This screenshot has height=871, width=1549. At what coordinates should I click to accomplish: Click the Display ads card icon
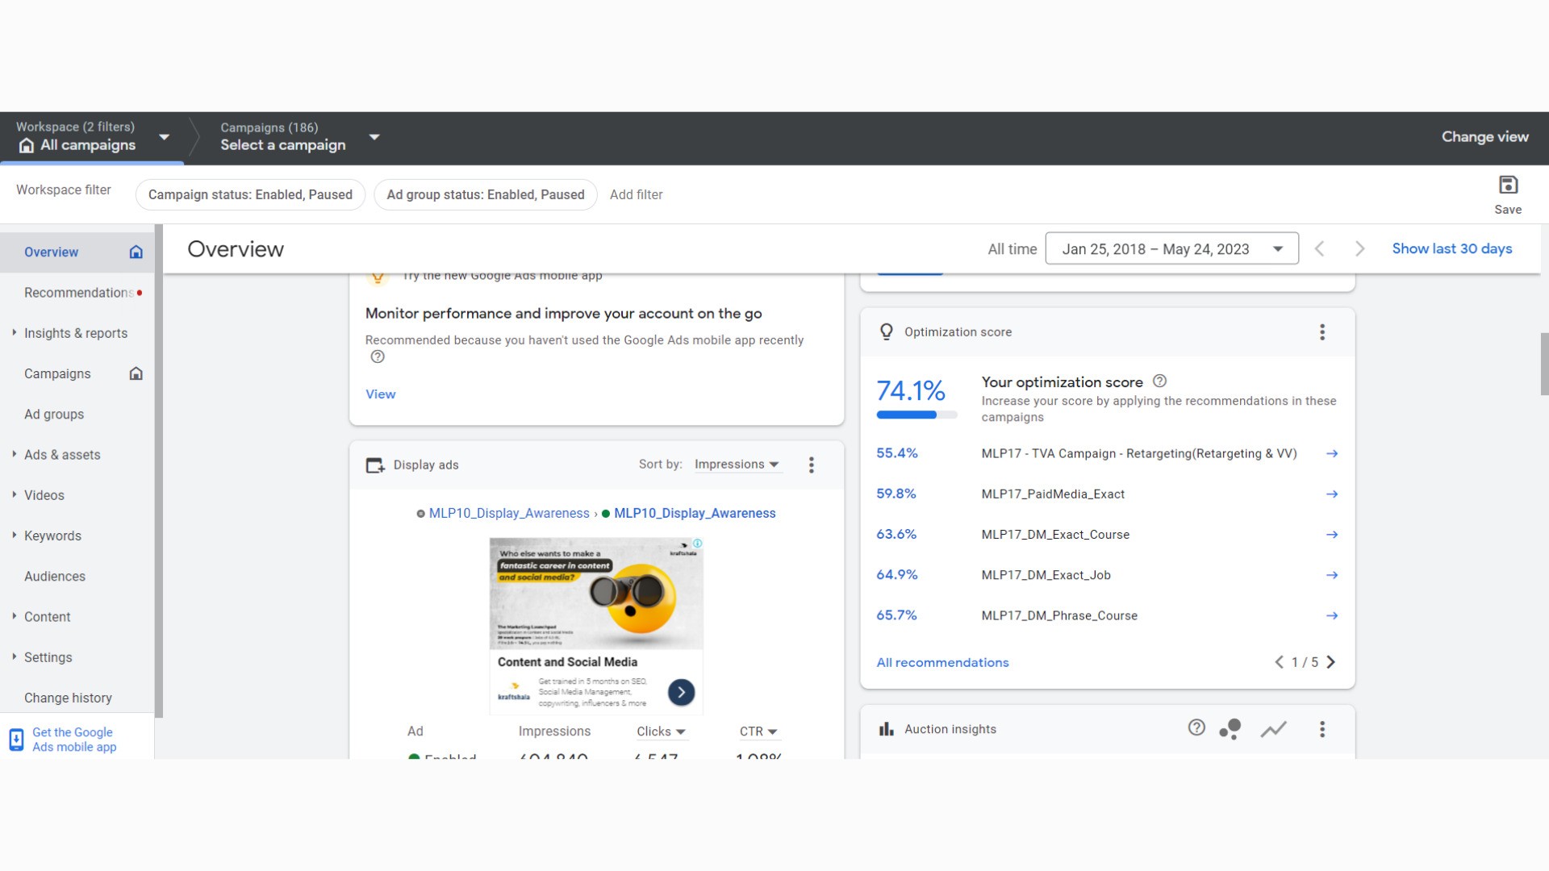pyautogui.click(x=375, y=465)
